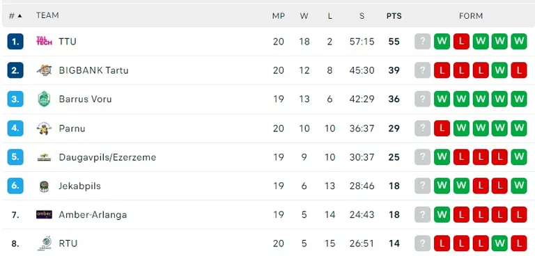Select the Amber-Arlanga logo
The height and width of the screenshot is (256, 535).
click(44, 214)
